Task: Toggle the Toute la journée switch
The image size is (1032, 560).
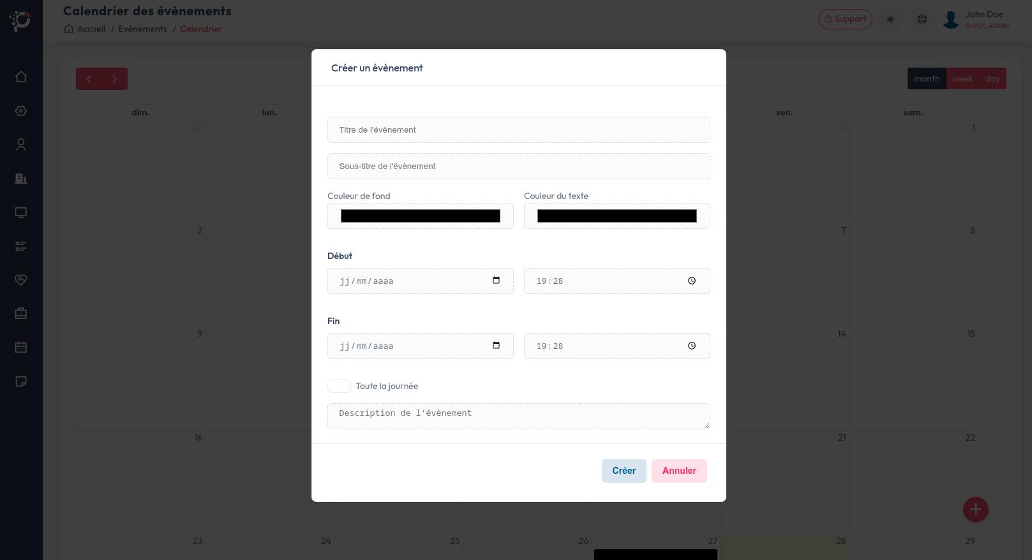Action: point(339,386)
